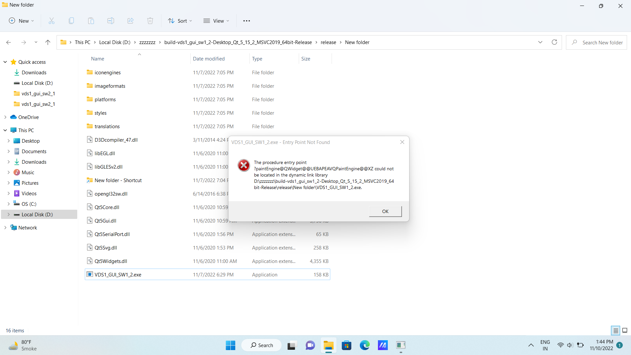Image resolution: width=631 pixels, height=355 pixels.
Task: Open the Sort options dropdown
Action: 180,20
